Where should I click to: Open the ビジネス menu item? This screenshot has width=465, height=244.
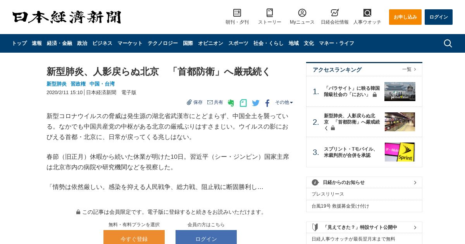click(x=102, y=43)
